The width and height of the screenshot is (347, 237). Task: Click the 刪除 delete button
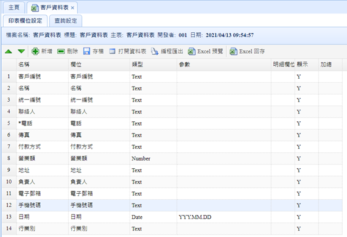(68, 51)
